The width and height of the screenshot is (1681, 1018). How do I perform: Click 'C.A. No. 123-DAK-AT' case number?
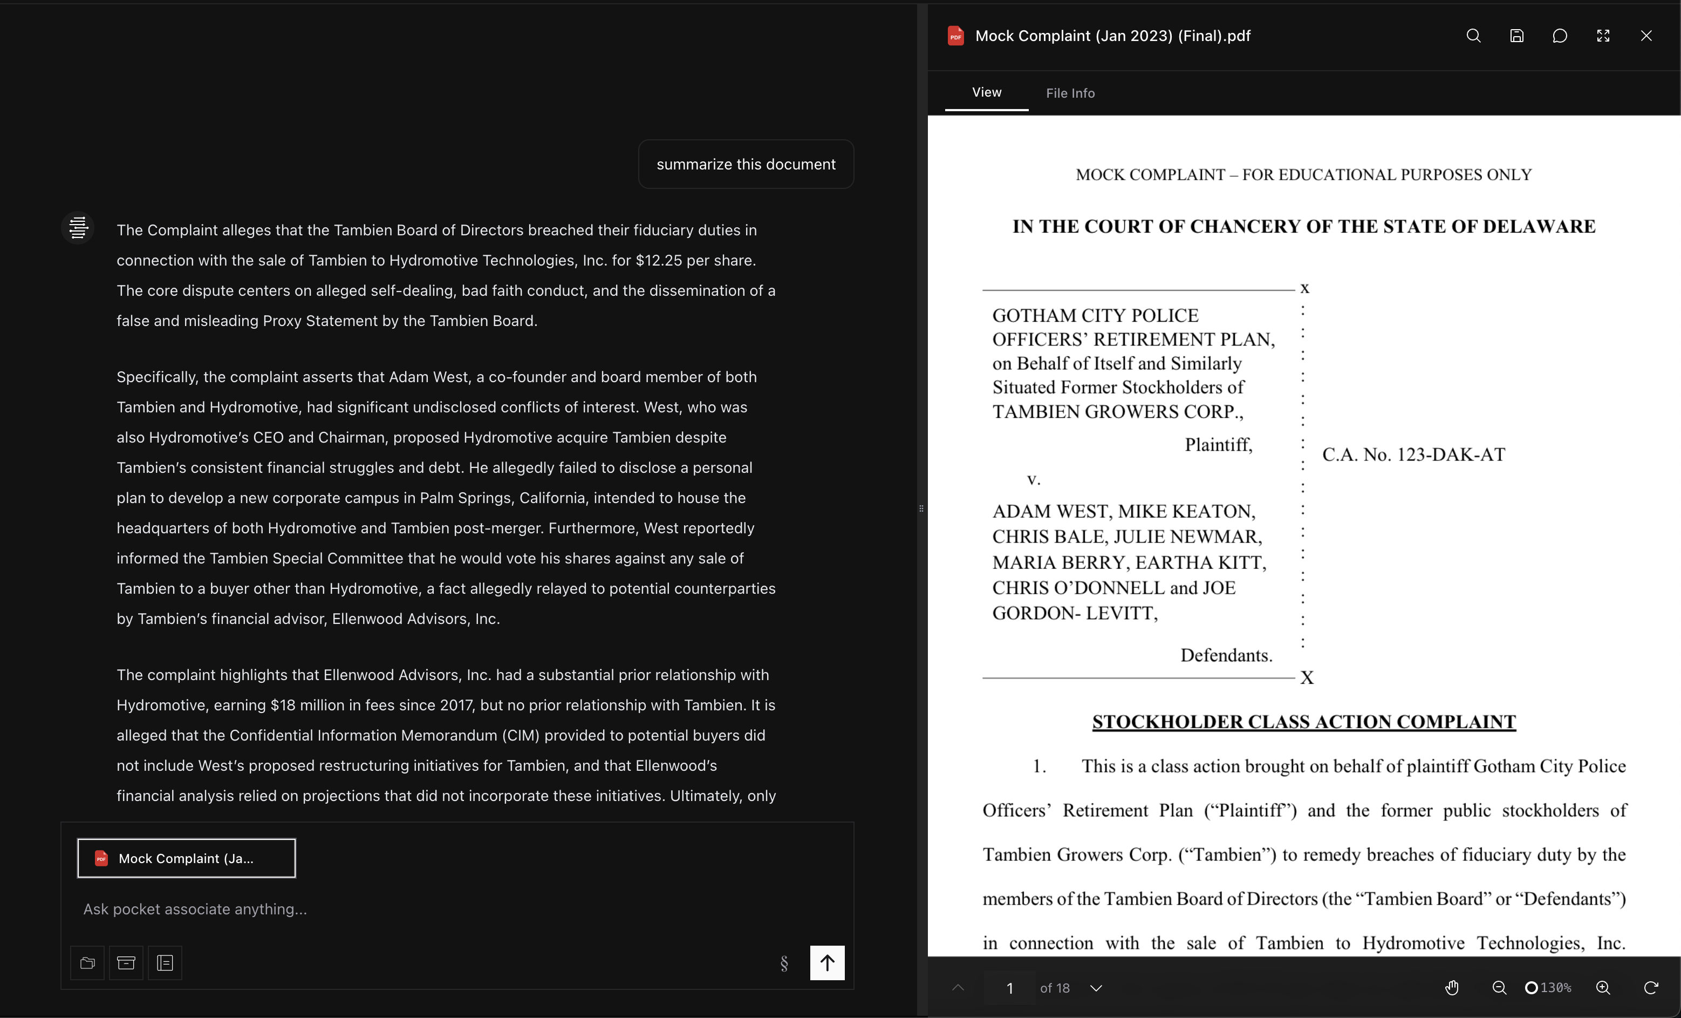pos(1413,454)
